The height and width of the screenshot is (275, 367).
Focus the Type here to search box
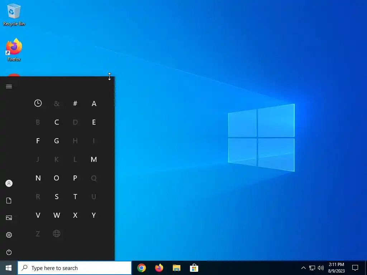[75, 268]
